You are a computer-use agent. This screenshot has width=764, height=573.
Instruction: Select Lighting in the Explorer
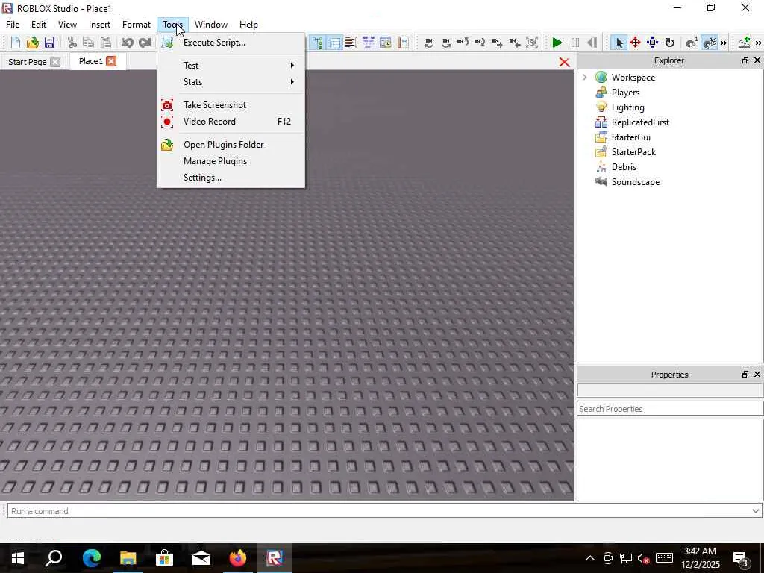(x=627, y=107)
